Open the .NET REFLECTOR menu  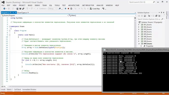pos(88,5)
